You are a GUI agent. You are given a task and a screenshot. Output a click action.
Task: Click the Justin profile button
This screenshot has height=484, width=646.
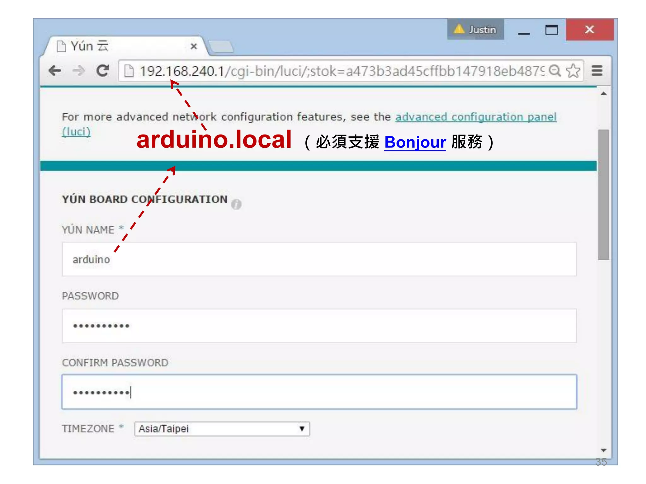(475, 29)
